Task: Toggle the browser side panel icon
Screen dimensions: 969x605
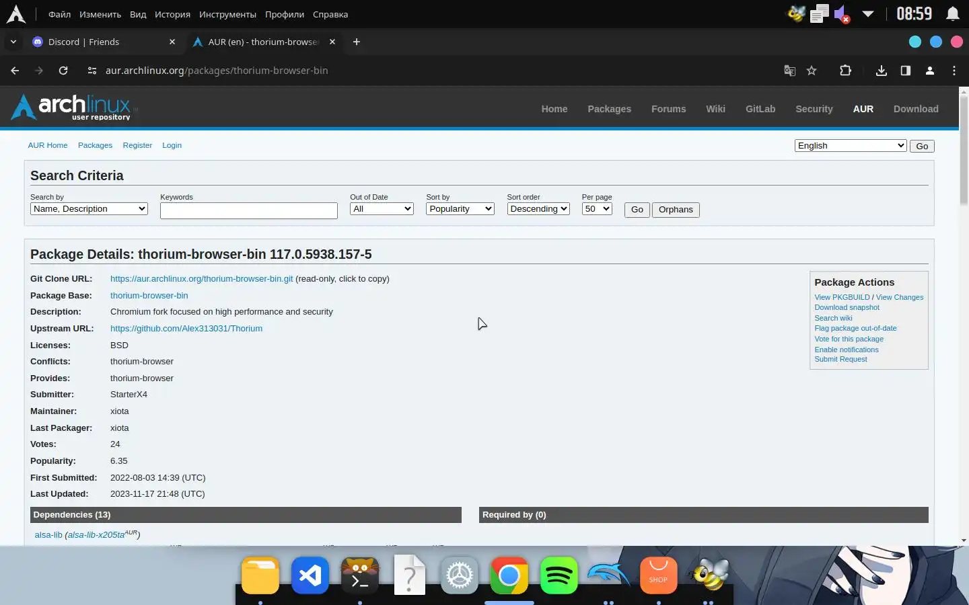Action: point(905,71)
